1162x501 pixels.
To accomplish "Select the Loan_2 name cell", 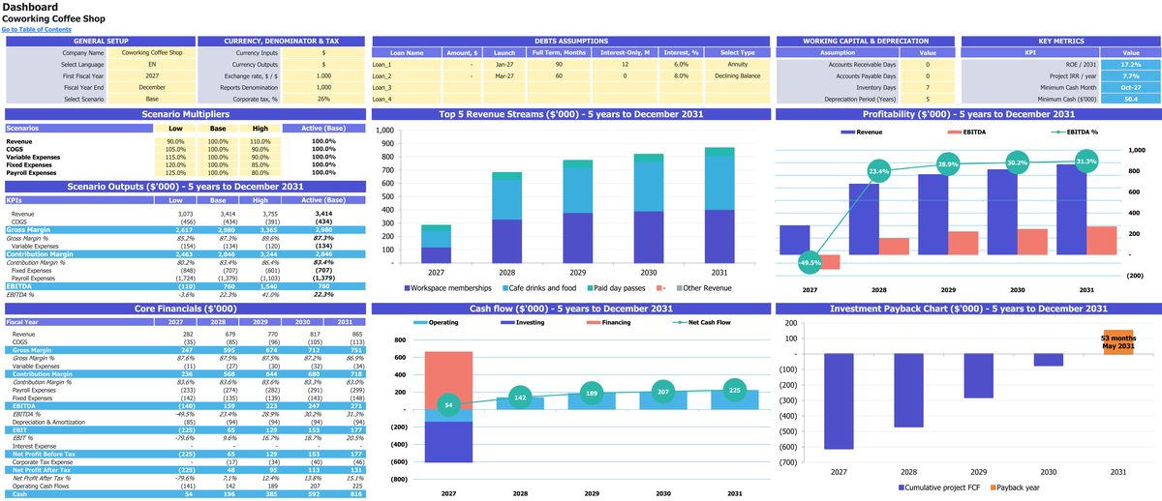I will click(407, 75).
